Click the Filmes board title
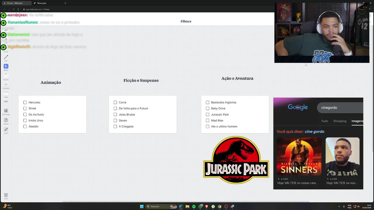Image resolution: width=374 pixels, height=210 pixels. [x=186, y=21]
